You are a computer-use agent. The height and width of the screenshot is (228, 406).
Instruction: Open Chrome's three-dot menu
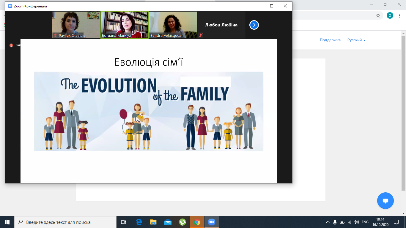399,15
